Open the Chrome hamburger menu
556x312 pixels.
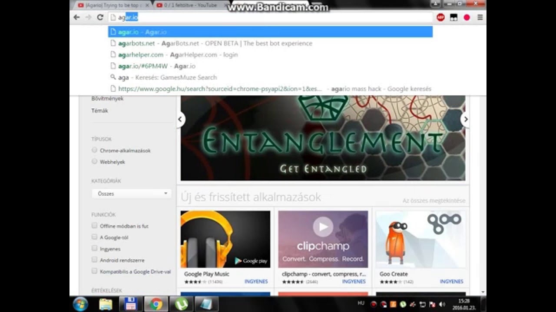(x=480, y=17)
